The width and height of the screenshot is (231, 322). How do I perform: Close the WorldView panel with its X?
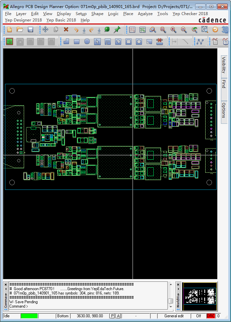coord(178,285)
